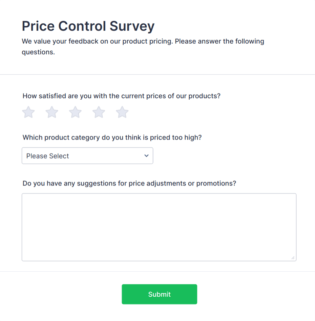Image resolution: width=315 pixels, height=321 pixels.
Task: Focus the price adjustments comment field
Action: pos(159,226)
